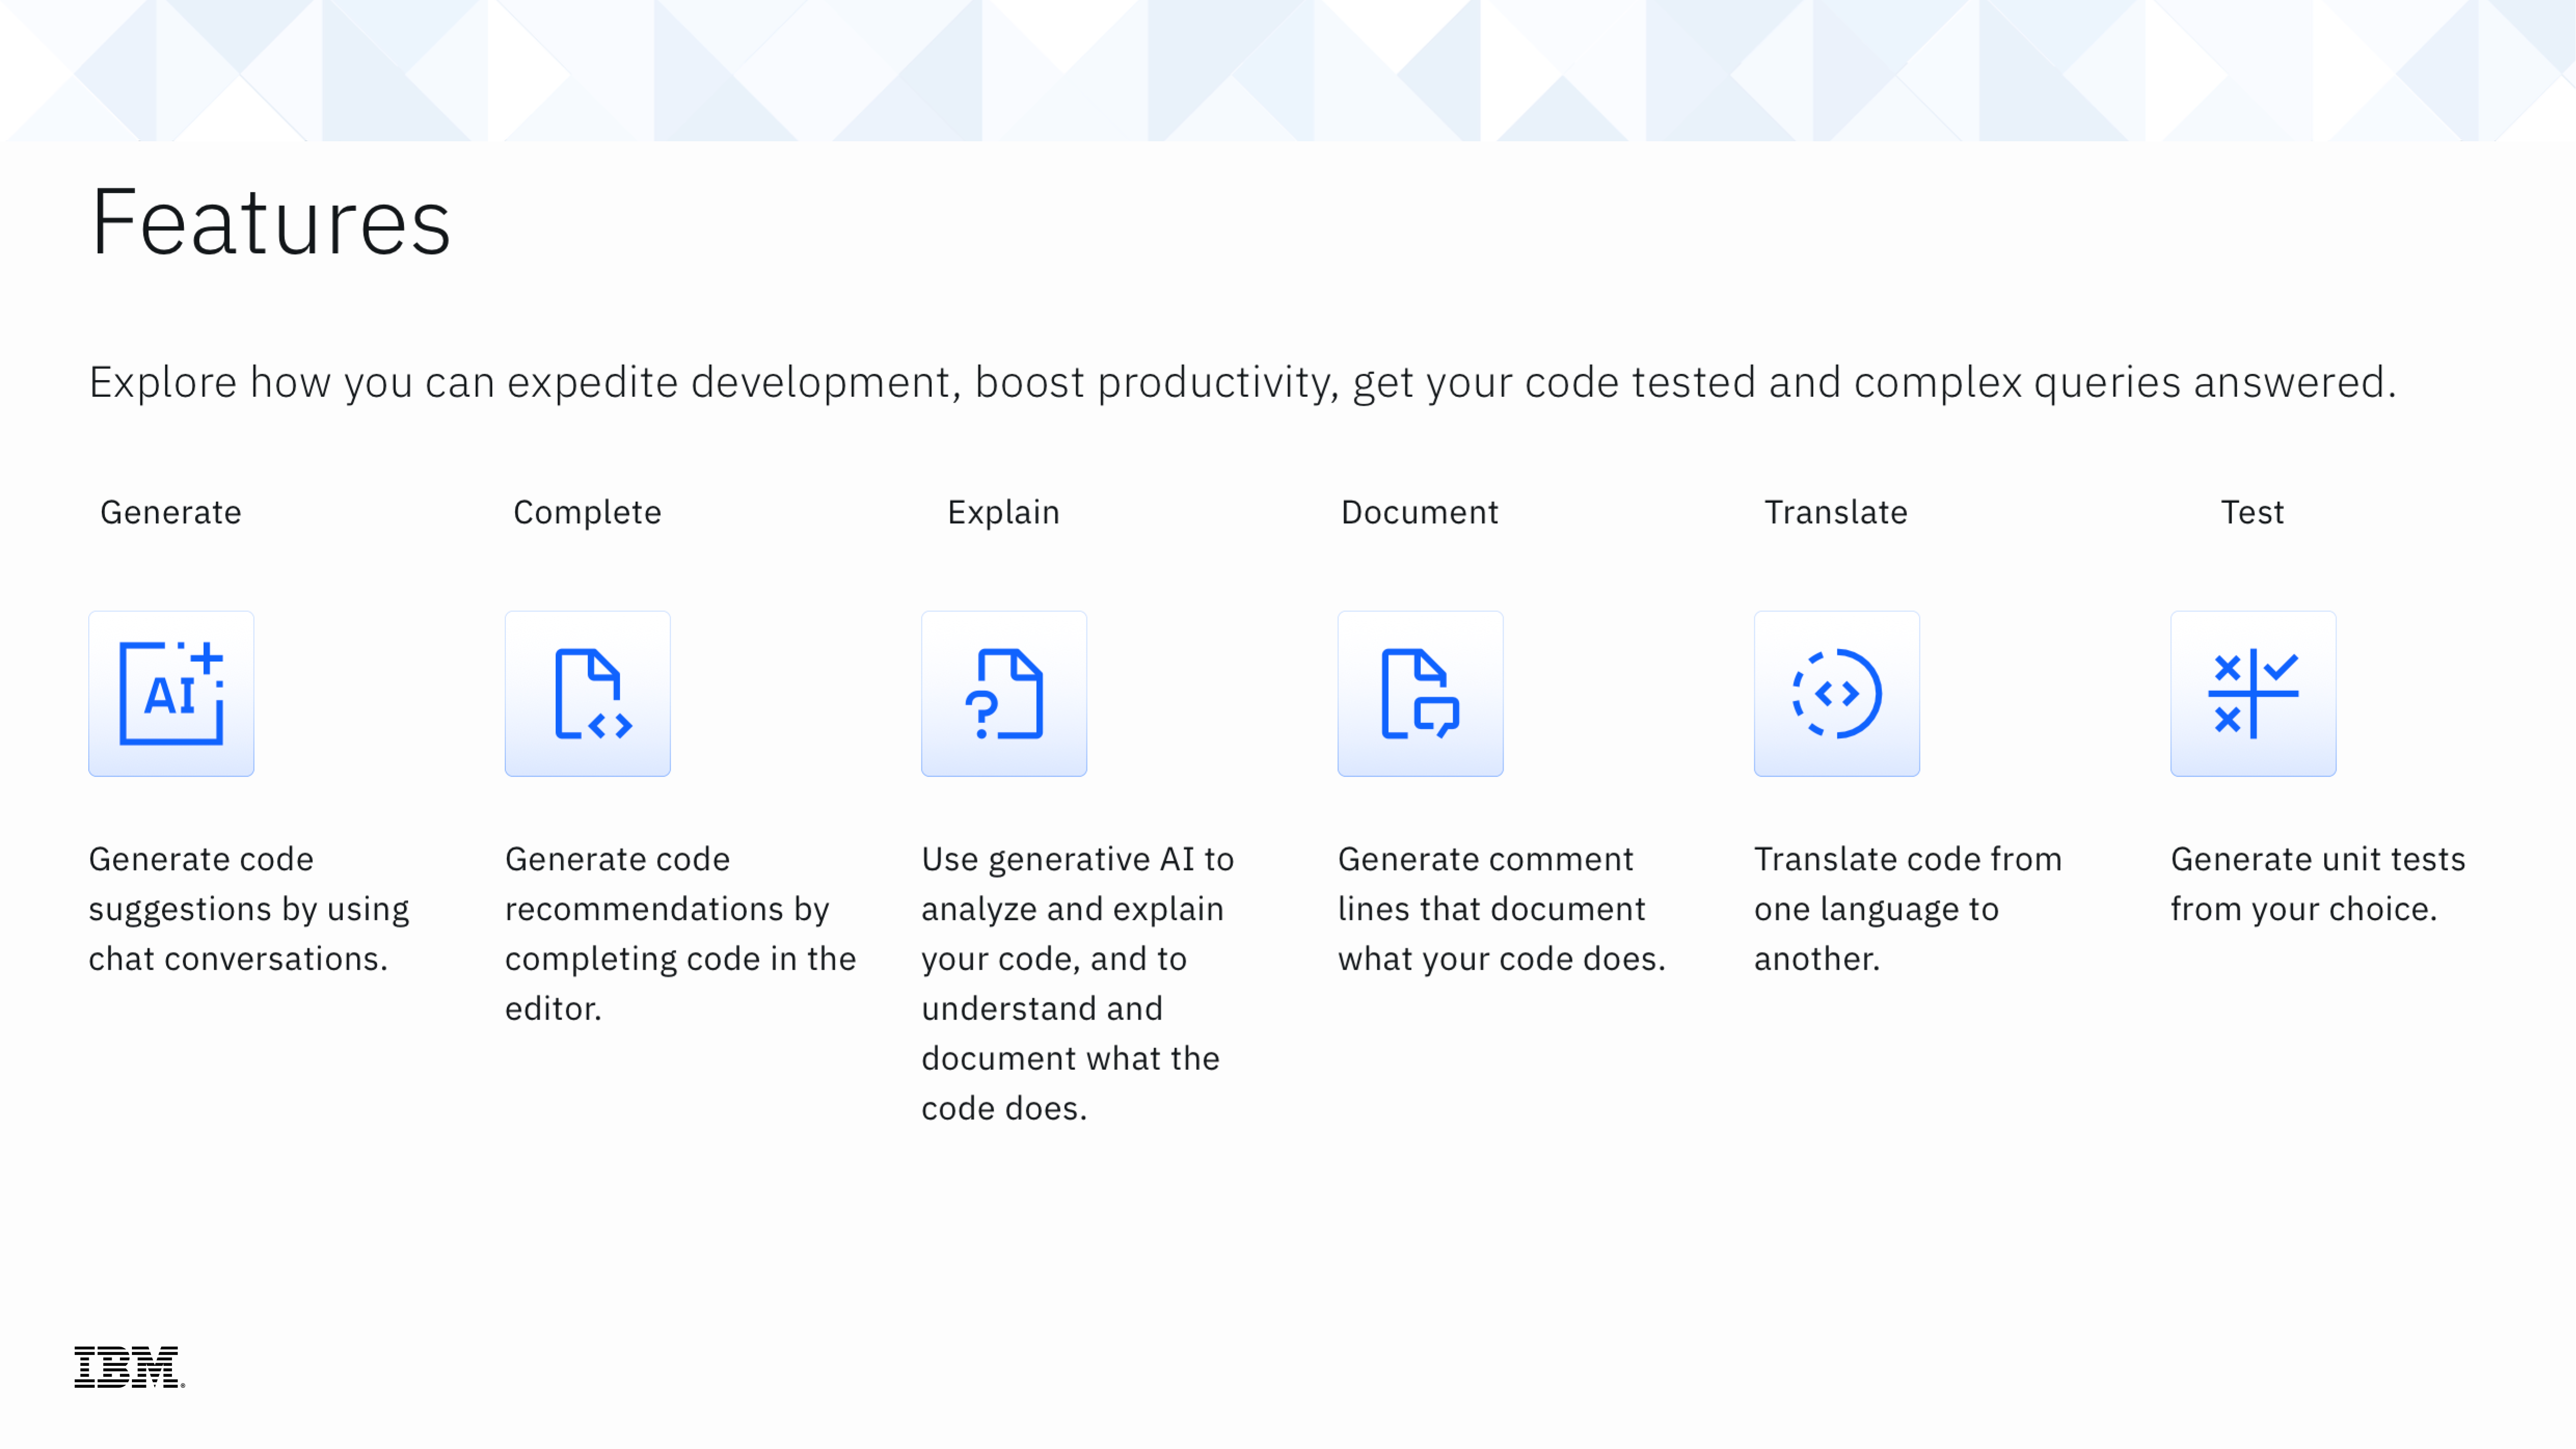Select the Generate heading label

(x=171, y=512)
